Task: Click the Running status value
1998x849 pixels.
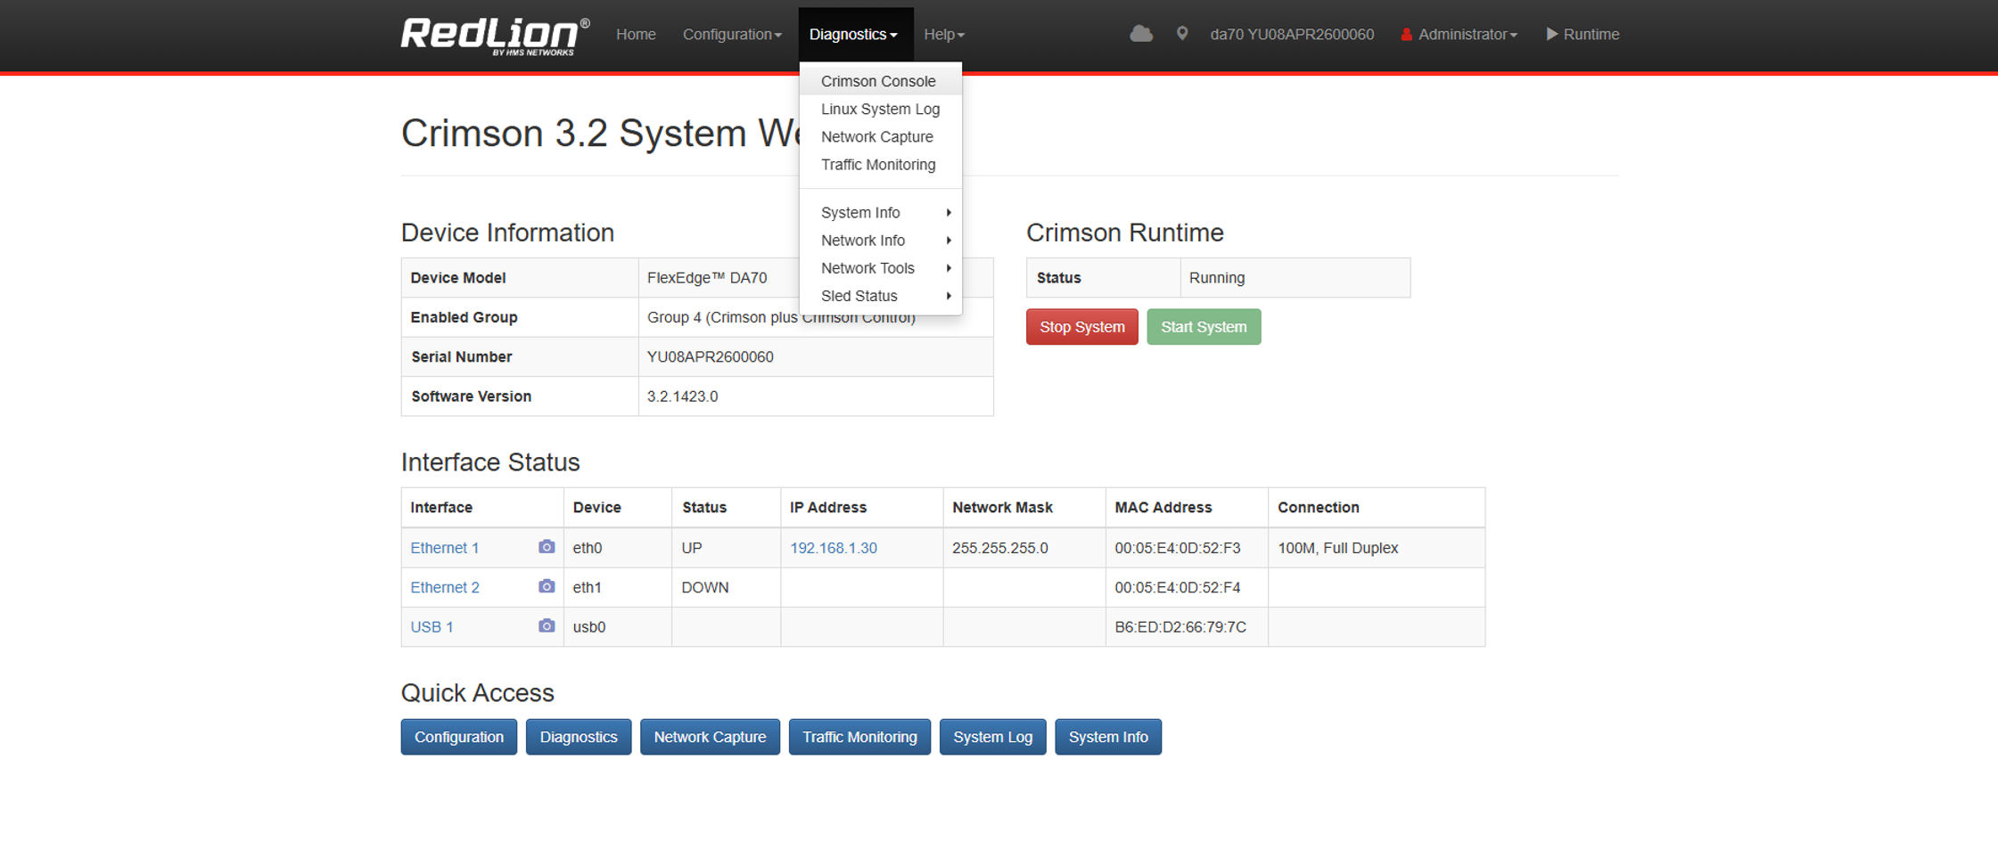Action: coord(1217,278)
